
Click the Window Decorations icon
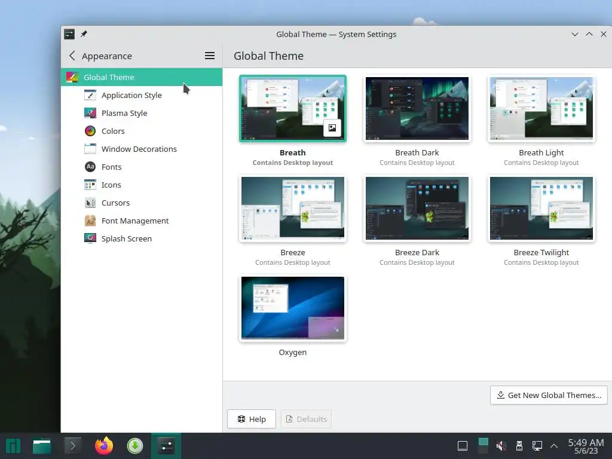90,149
